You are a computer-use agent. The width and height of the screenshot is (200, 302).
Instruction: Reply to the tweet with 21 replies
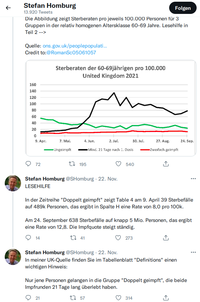[28, 298]
